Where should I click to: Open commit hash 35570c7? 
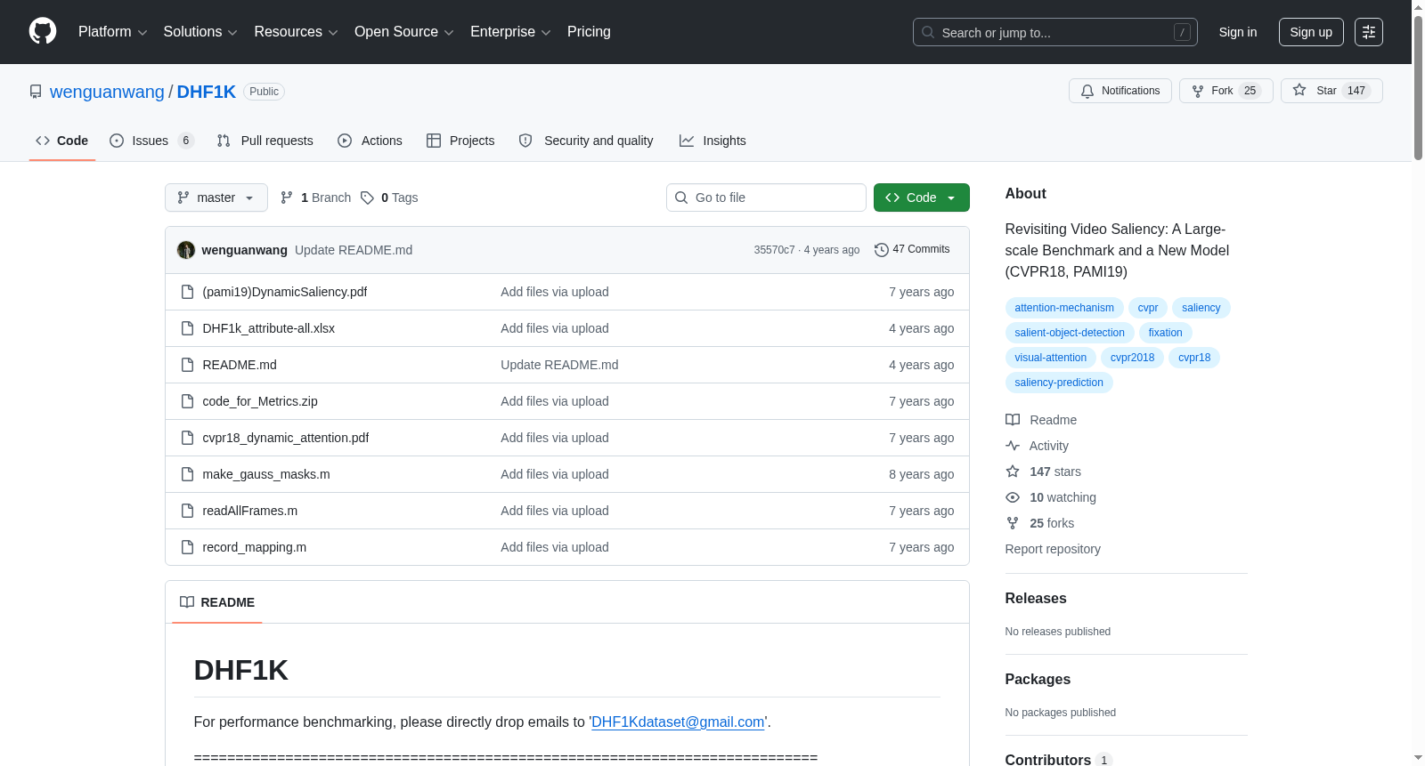[x=774, y=250]
